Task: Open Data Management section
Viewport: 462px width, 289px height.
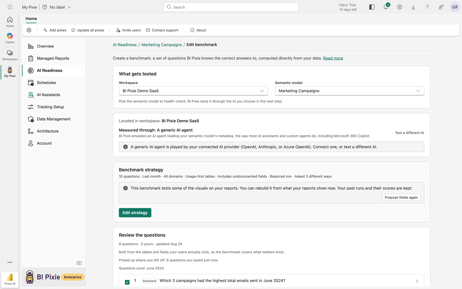Action: [x=54, y=119]
